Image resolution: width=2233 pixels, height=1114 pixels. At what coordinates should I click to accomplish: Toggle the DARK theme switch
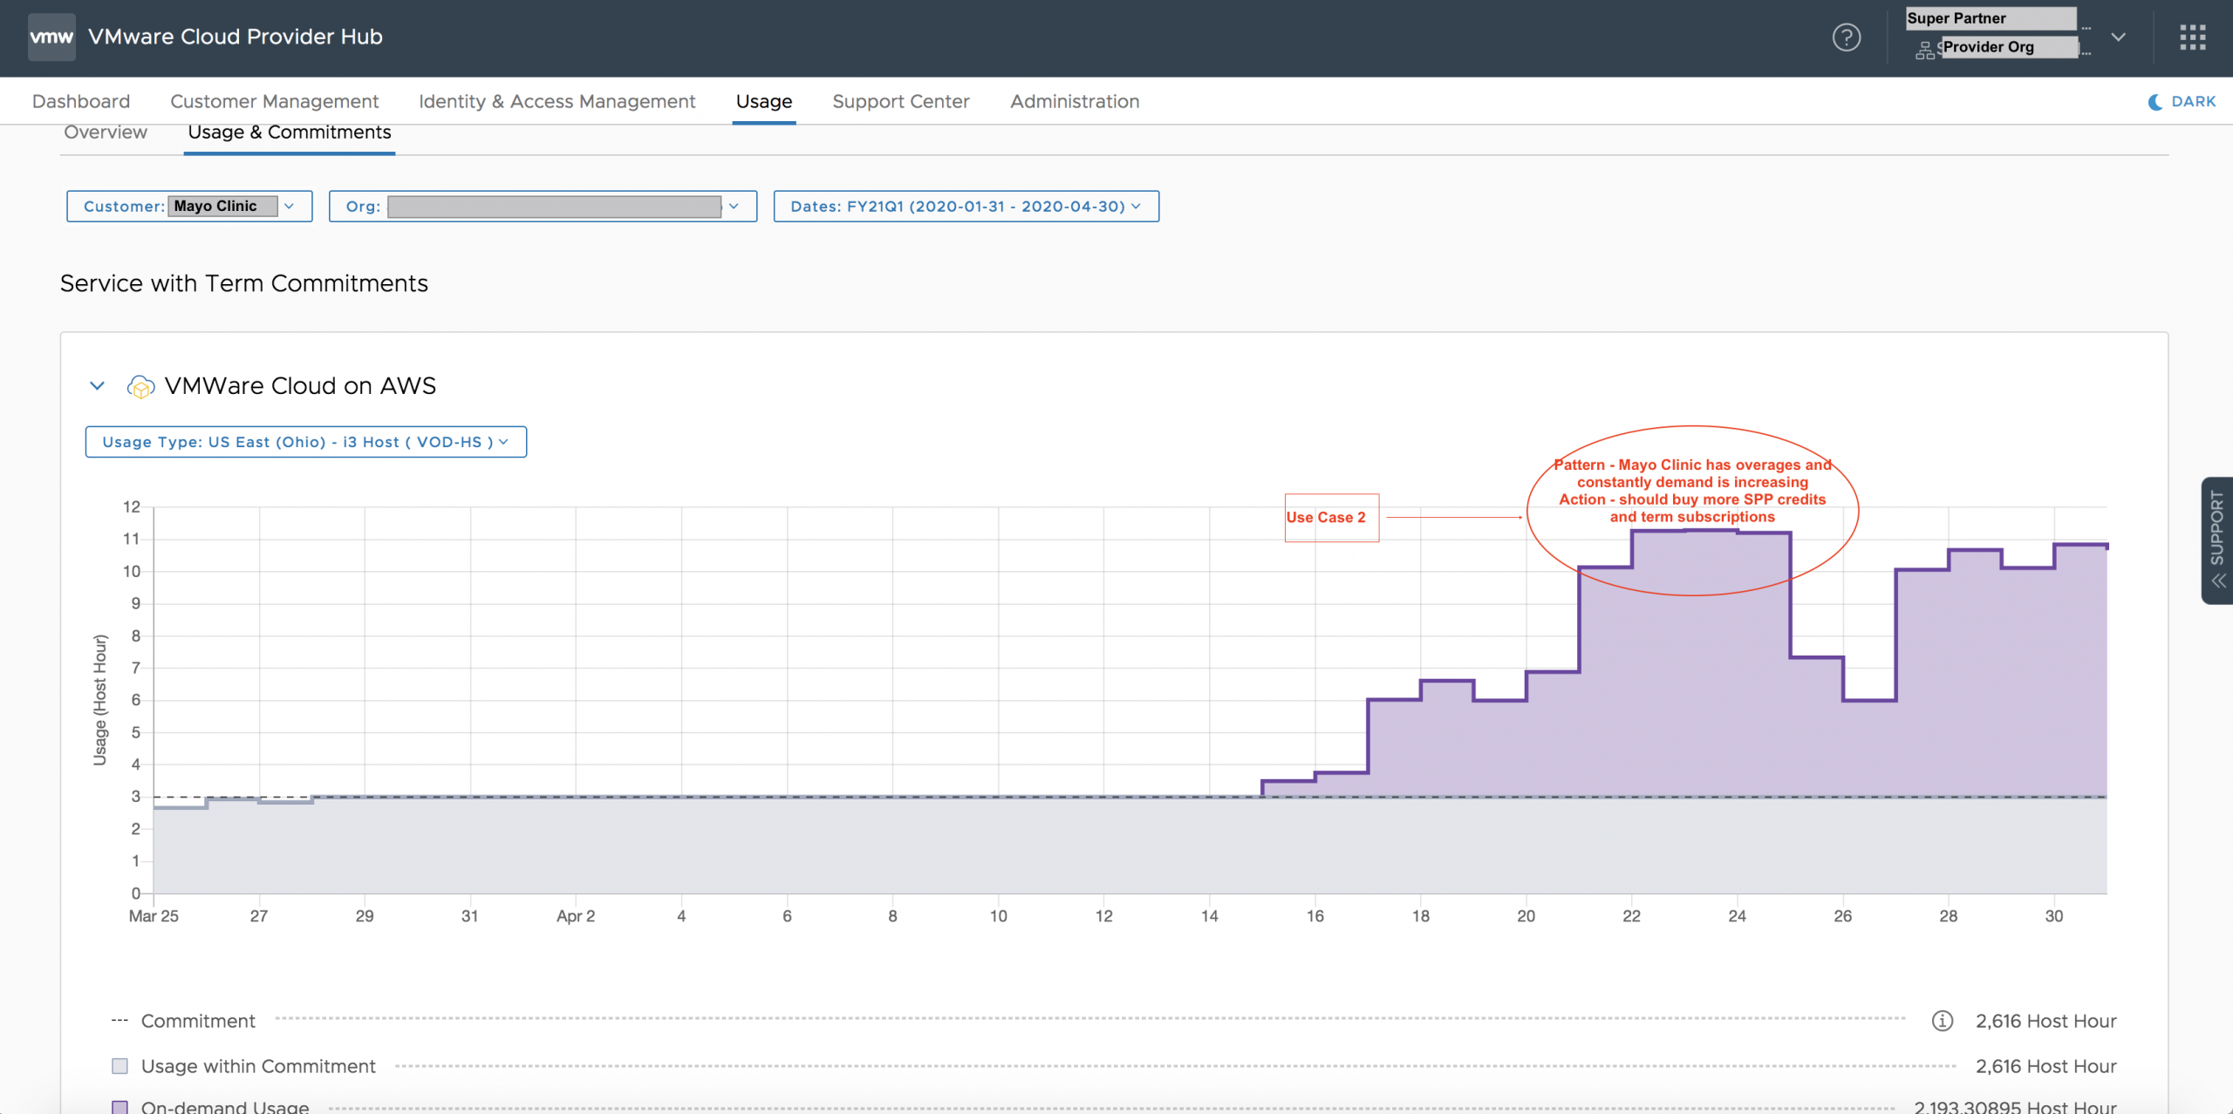point(2192,101)
